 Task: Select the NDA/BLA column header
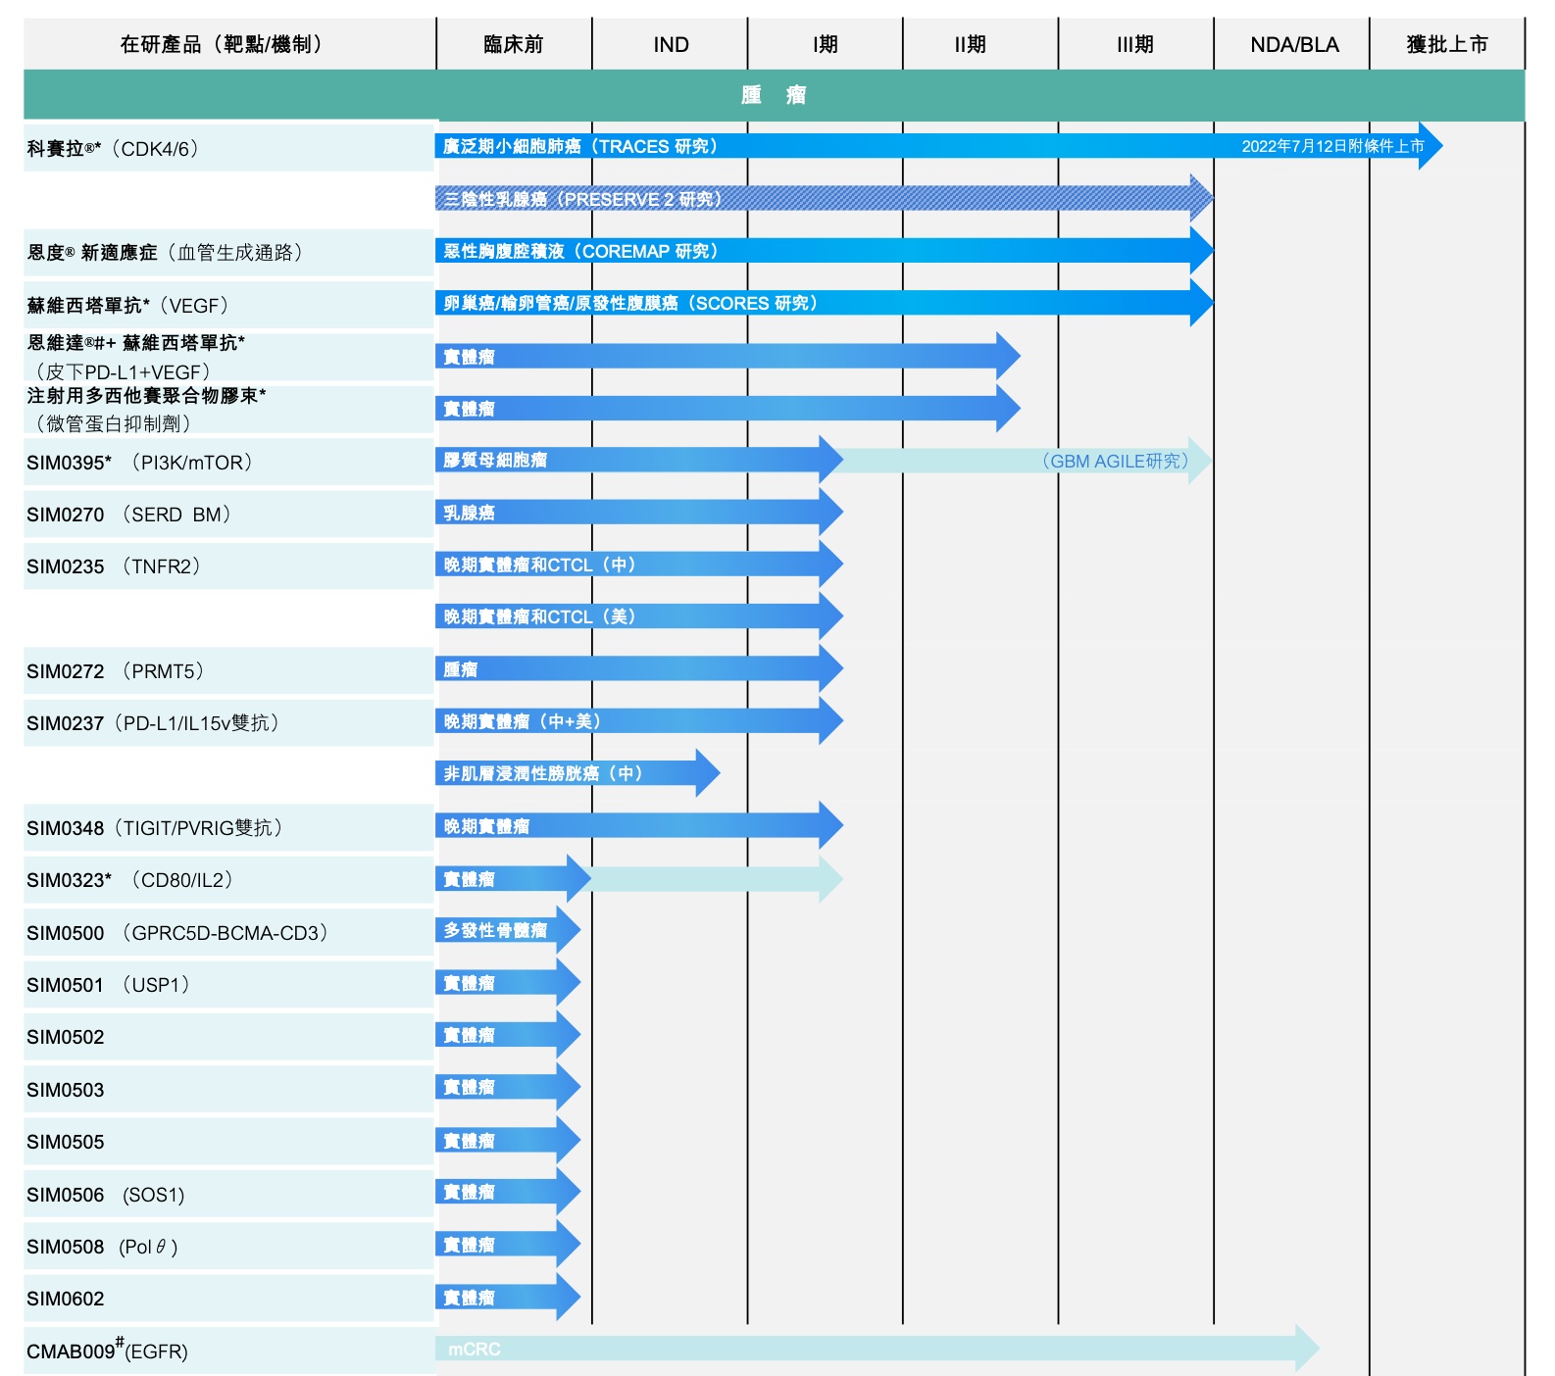click(1293, 44)
